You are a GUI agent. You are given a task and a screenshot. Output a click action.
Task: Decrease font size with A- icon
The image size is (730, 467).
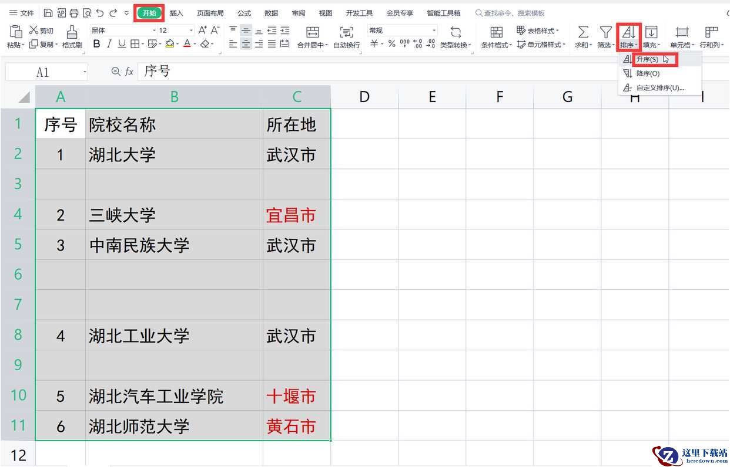click(215, 31)
